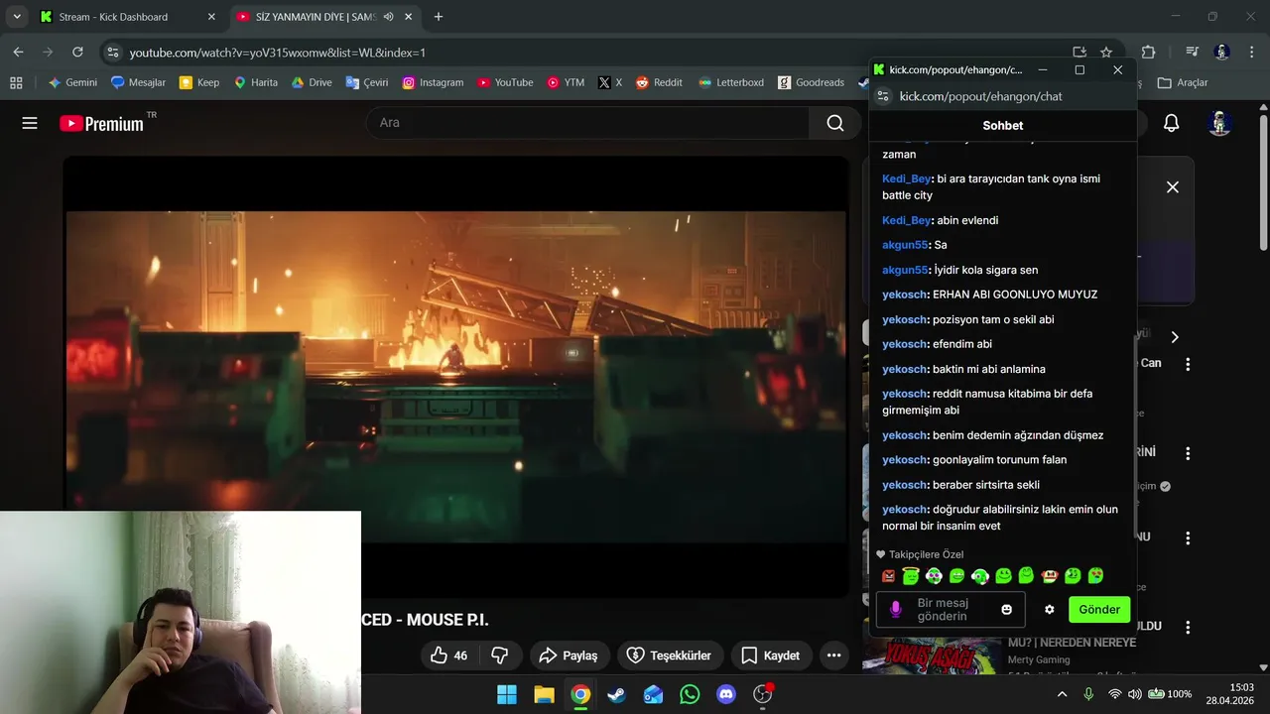Open akgun55's profile from the Sa message
The image size is (1270, 714).
tap(905, 245)
